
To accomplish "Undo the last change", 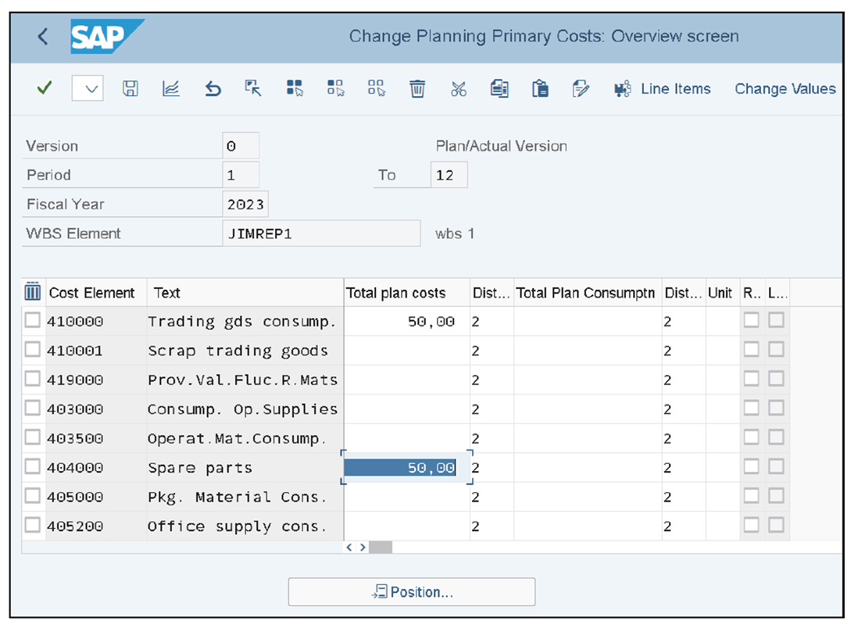I will (x=211, y=88).
